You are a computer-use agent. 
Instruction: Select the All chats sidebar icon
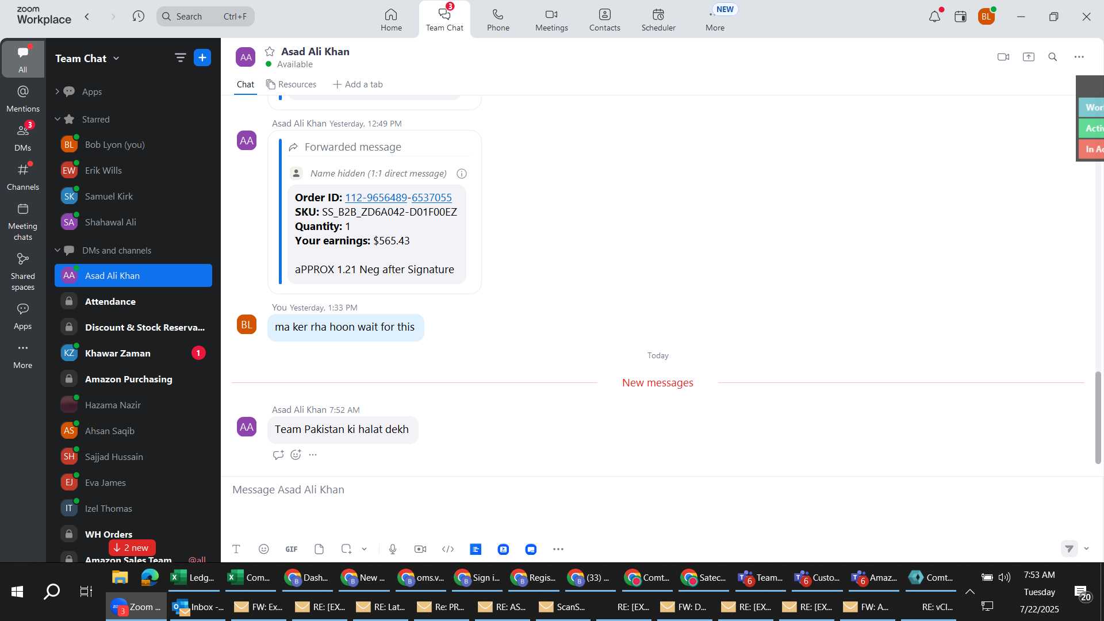pos(22,59)
